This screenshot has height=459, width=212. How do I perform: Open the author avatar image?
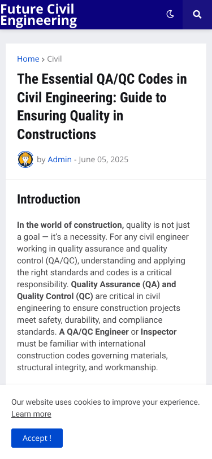point(25,159)
